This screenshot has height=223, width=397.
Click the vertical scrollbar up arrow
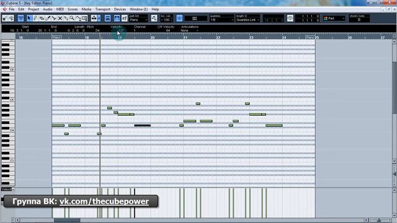395,42
